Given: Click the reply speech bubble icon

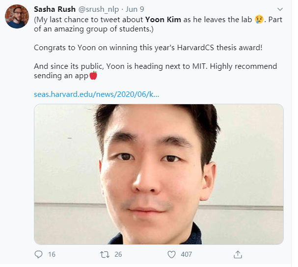Looking at the screenshot, I should (39, 254).
